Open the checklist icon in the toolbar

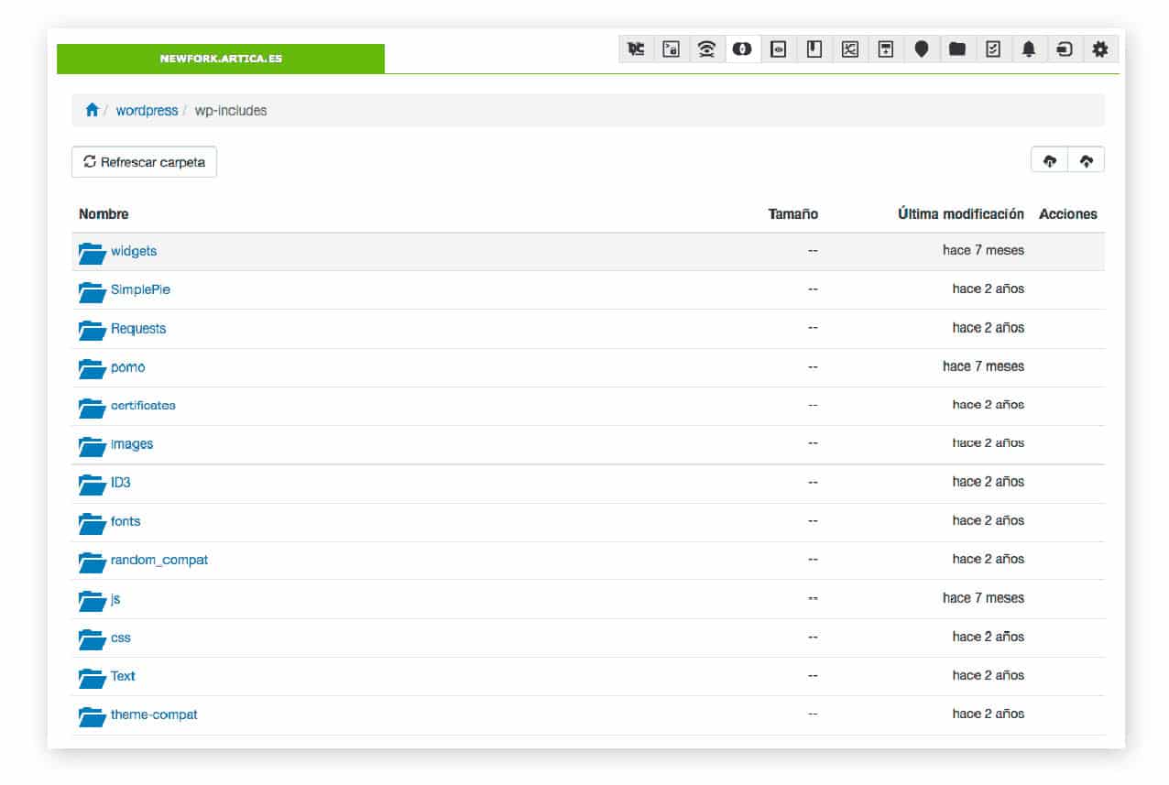pyautogui.click(x=993, y=49)
